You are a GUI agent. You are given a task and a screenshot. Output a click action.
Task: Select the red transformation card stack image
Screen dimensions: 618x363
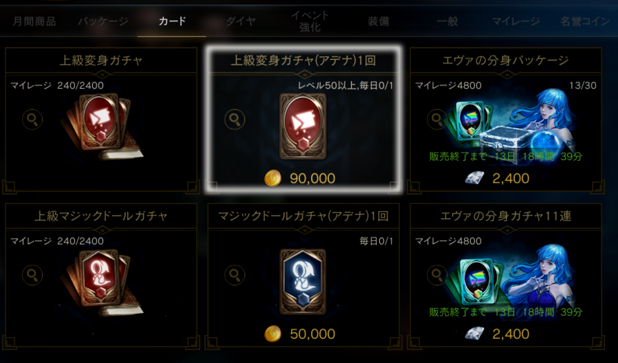pyautogui.click(x=102, y=126)
